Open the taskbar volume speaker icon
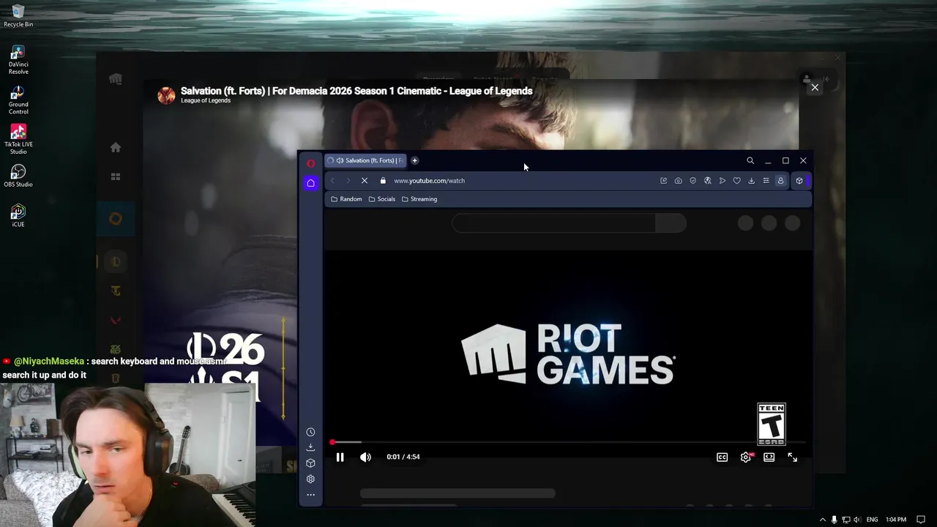Screen dimensions: 937x527 tap(856, 520)
